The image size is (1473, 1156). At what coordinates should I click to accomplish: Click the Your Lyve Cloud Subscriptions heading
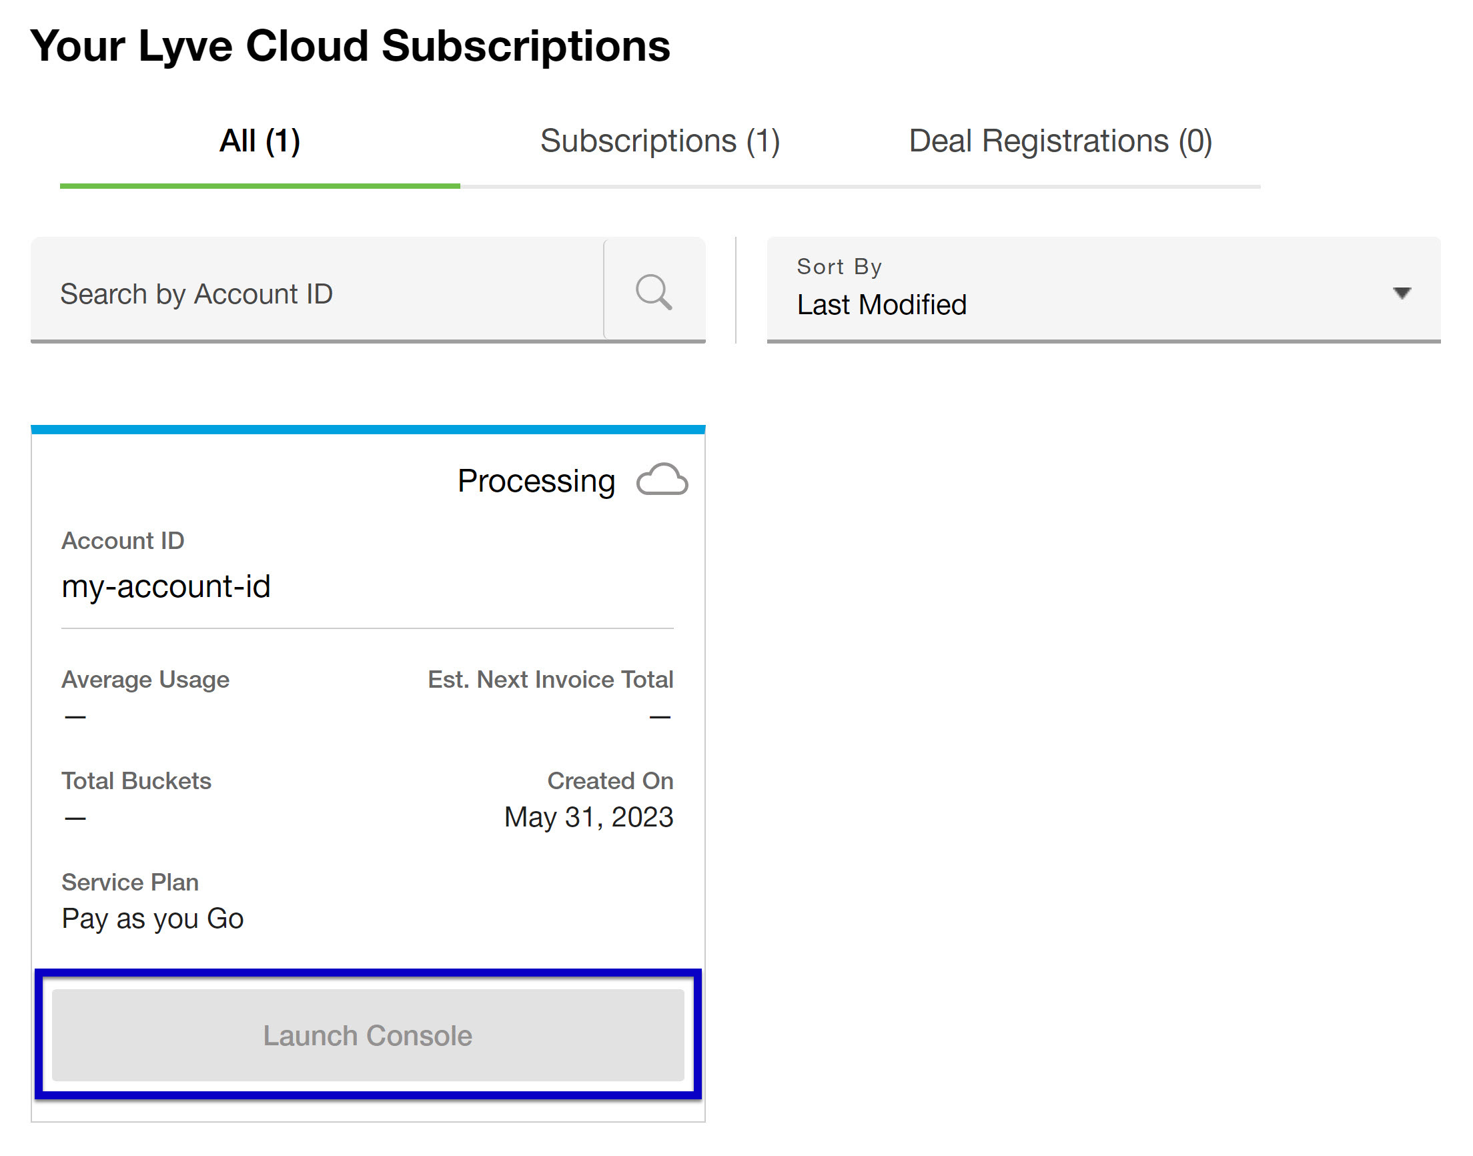pyautogui.click(x=350, y=46)
